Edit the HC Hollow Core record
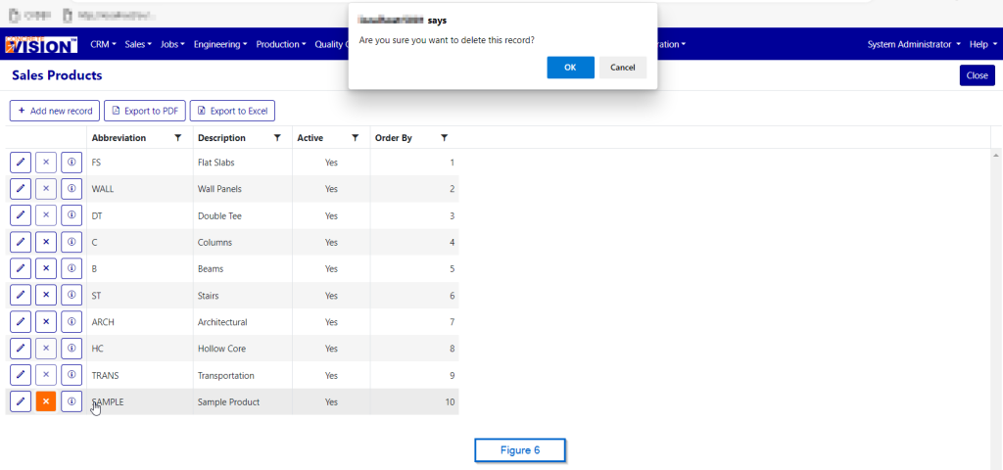1003x470 pixels. pos(21,349)
